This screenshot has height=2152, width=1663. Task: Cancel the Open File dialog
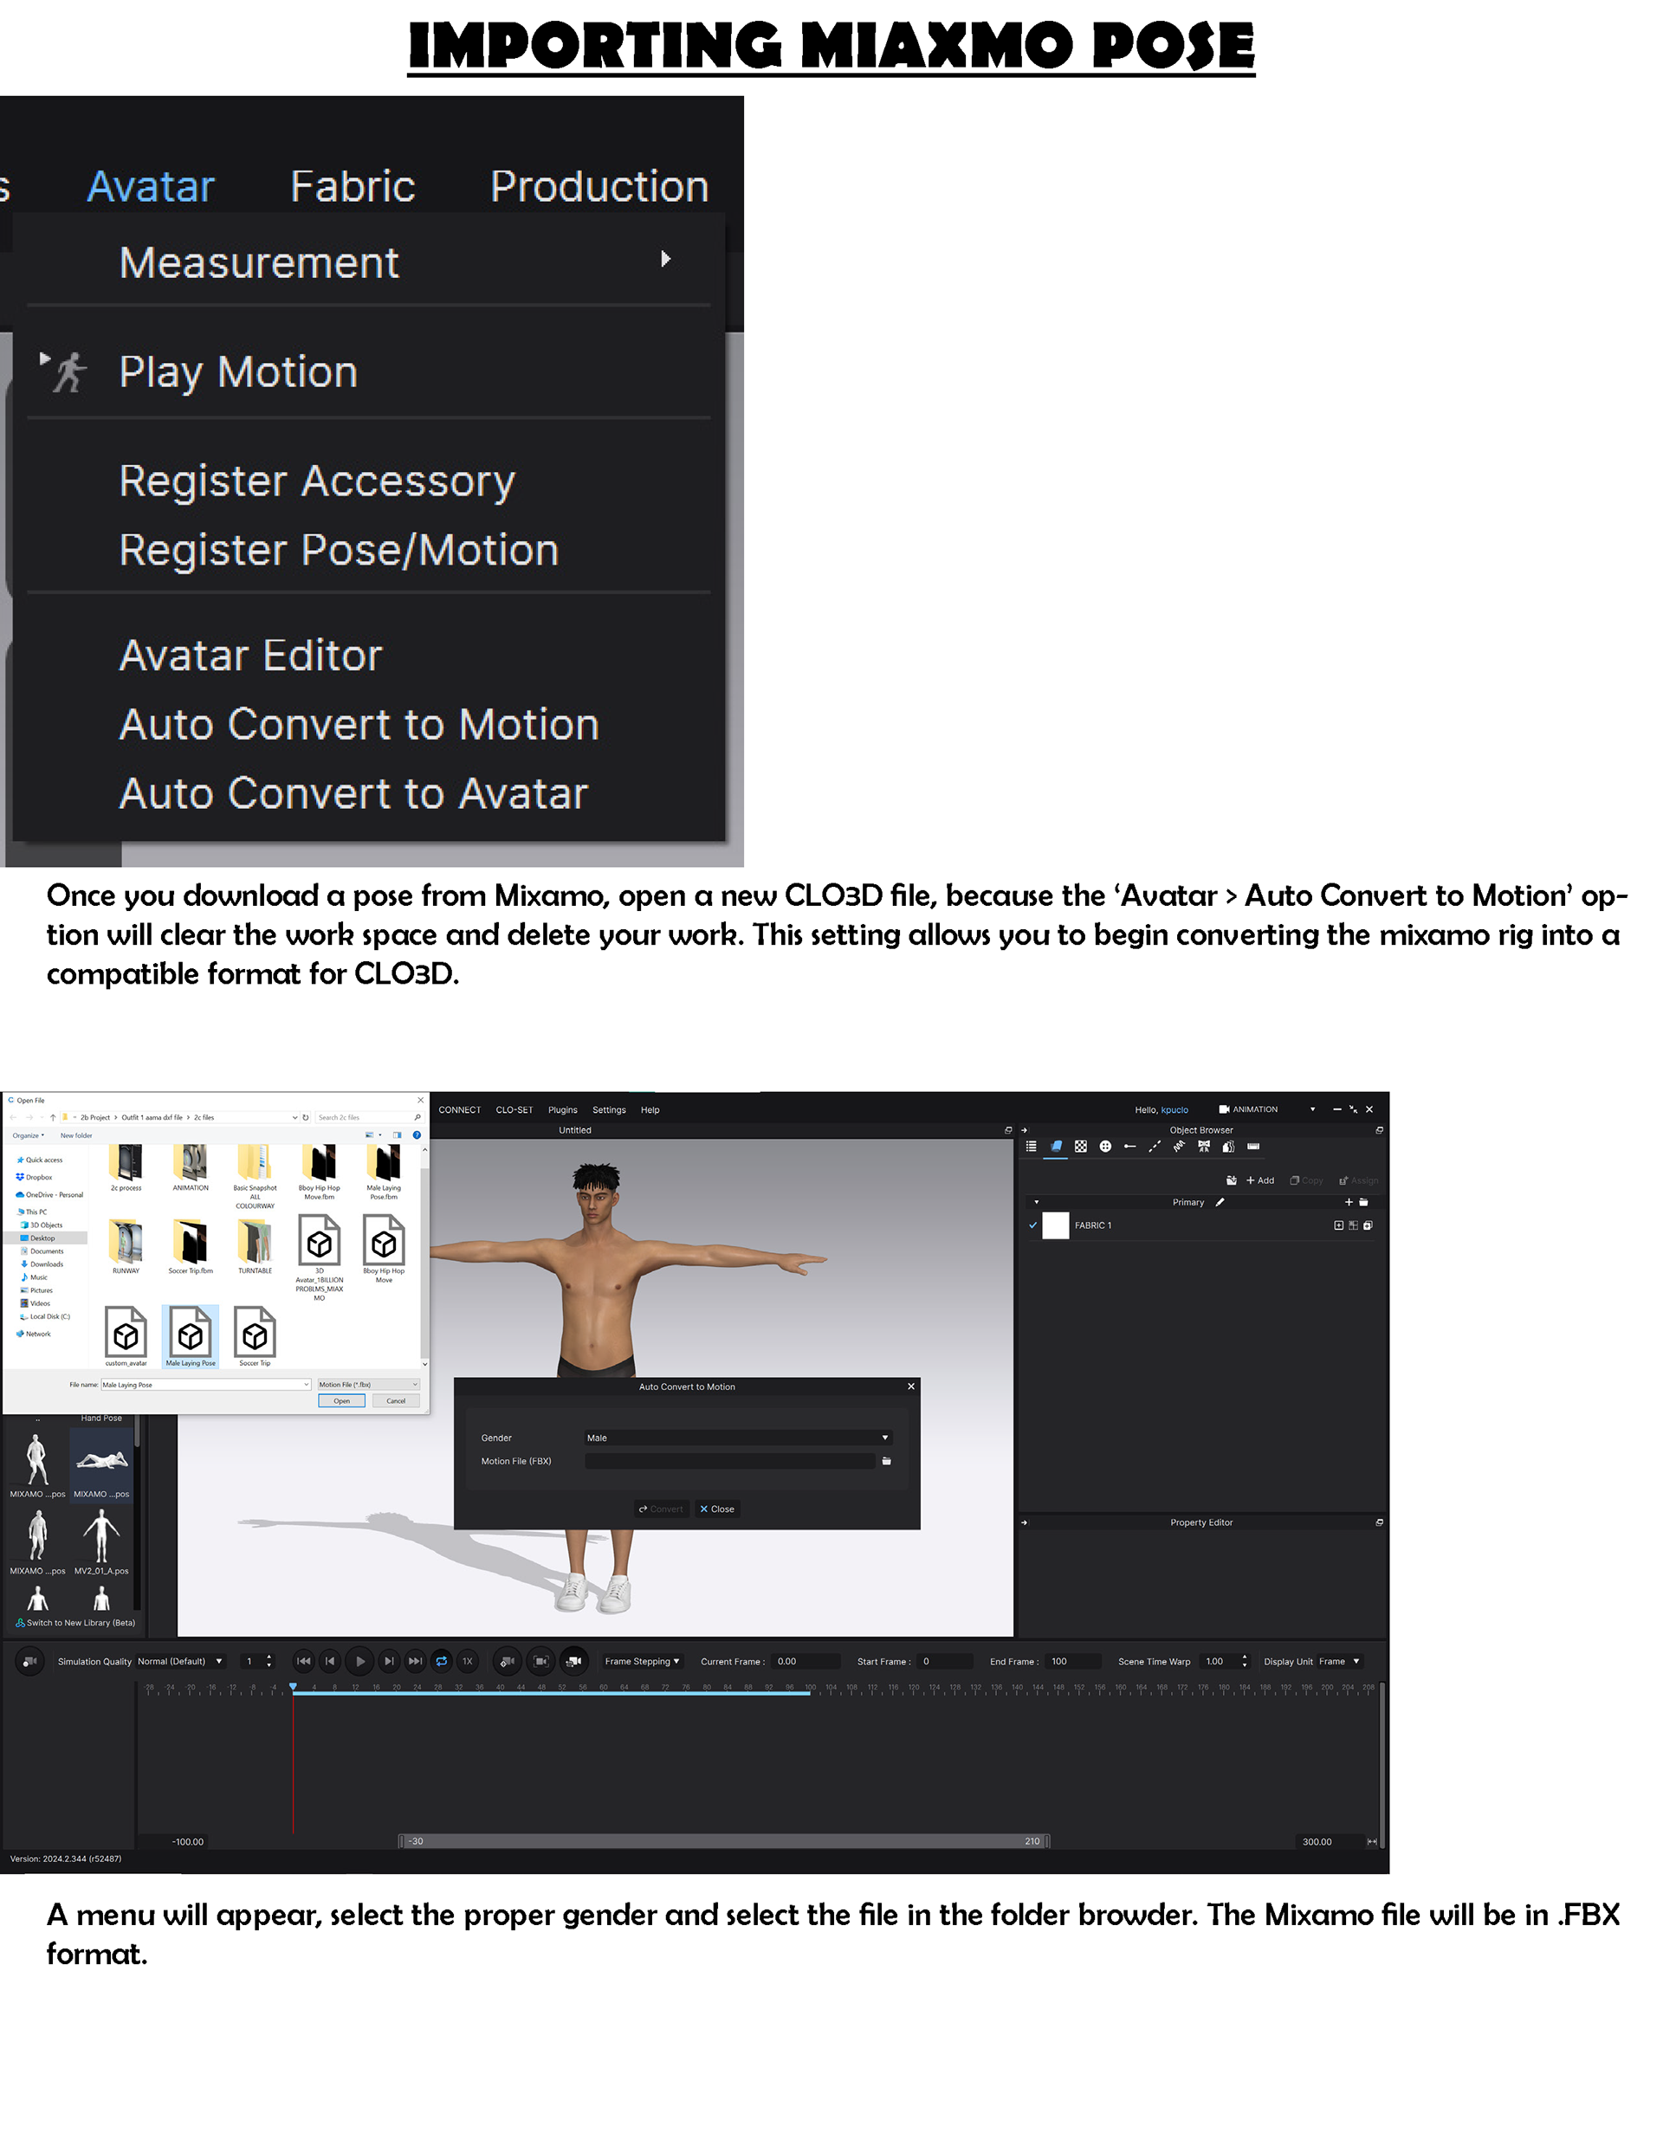coord(395,1400)
